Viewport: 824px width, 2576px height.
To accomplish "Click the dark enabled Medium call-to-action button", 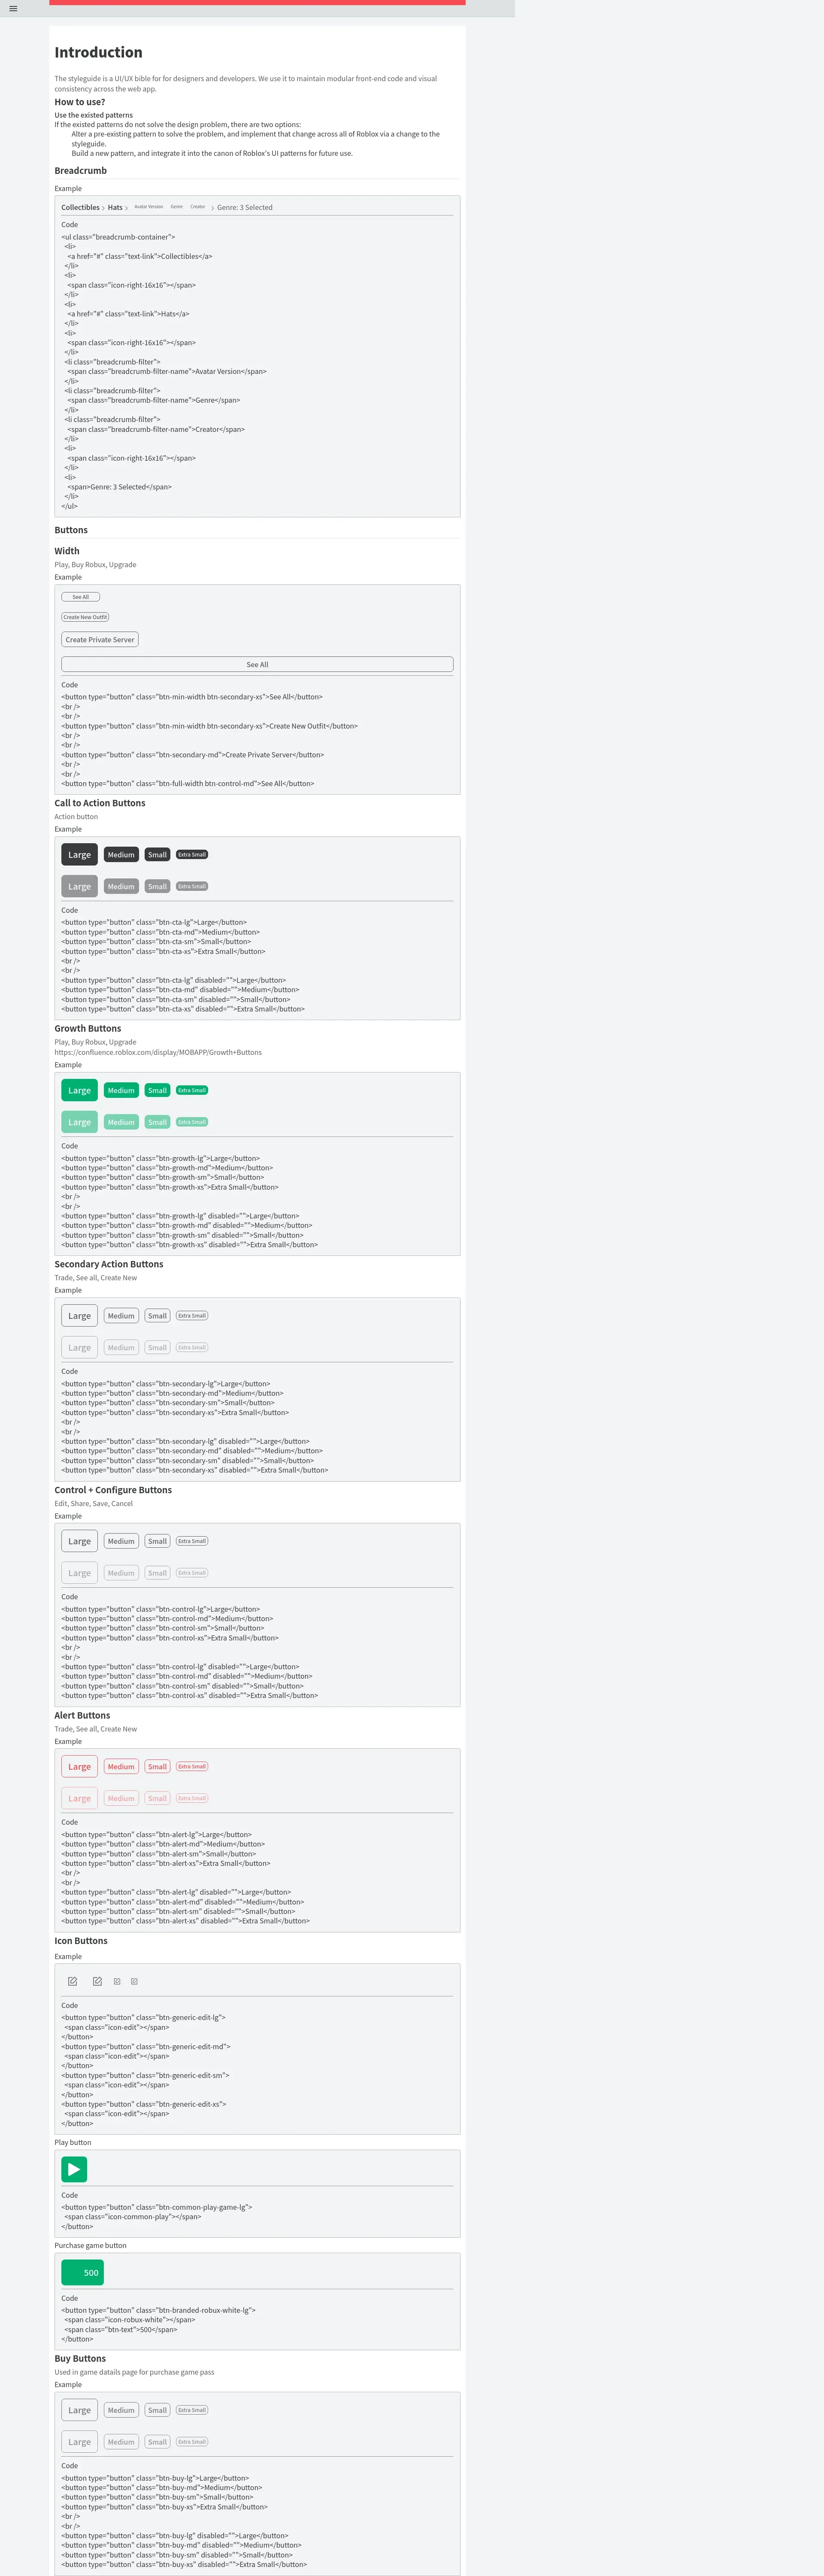I will 121,855.
